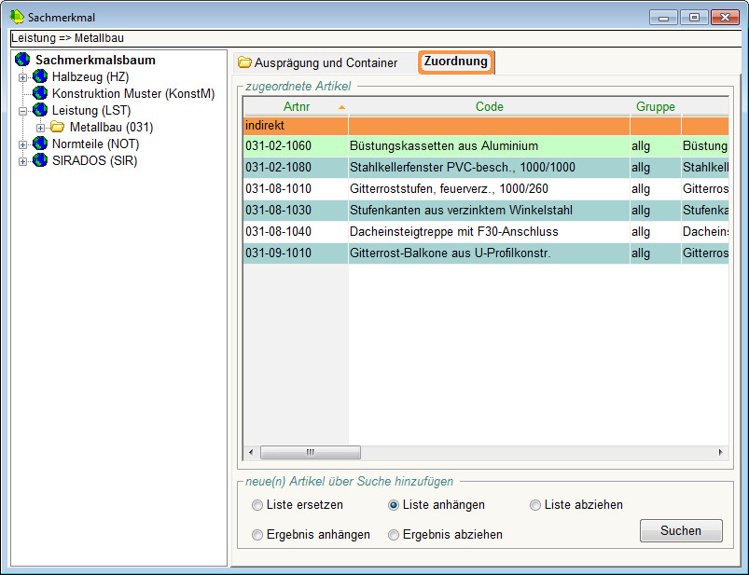Screen dimensions: 749x575
Task: Select the Liste ersetzen radio button
Action: coord(257,505)
